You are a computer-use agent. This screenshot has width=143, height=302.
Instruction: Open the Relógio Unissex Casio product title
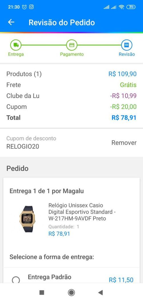[82, 212]
